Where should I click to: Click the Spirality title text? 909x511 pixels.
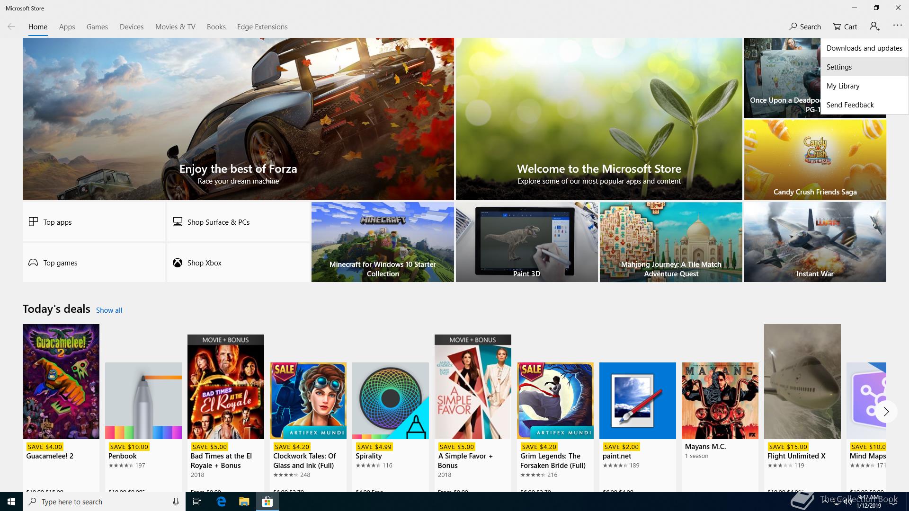pyautogui.click(x=369, y=456)
